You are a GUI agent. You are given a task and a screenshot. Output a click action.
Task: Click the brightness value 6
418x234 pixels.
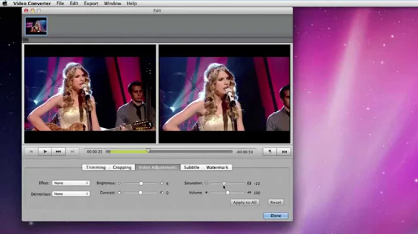point(167,184)
